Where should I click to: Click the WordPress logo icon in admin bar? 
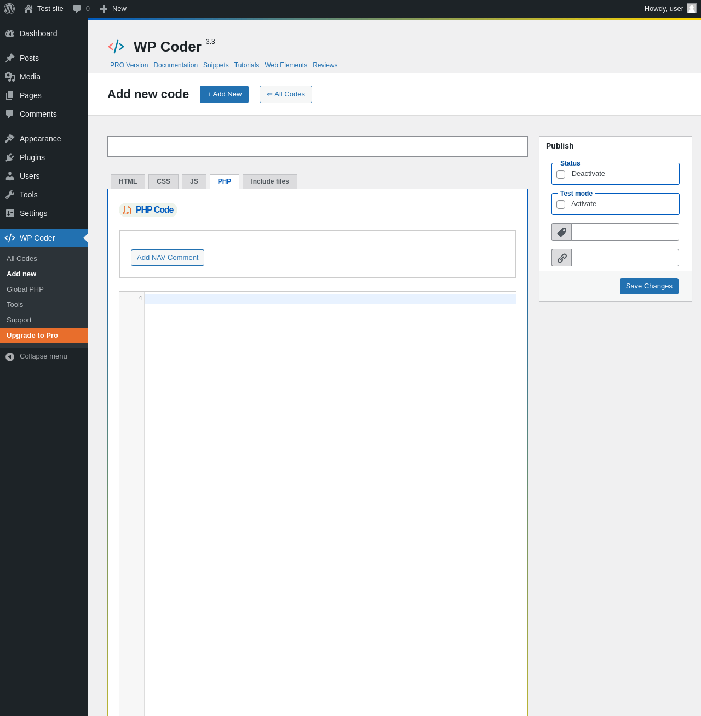coord(9,9)
